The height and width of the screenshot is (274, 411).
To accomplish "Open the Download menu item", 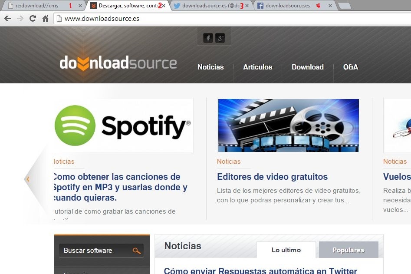I will [x=308, y=67].
